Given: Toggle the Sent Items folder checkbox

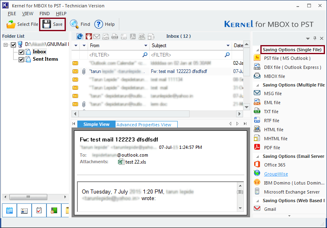Looking at the screenshot, I should (21, 59).
